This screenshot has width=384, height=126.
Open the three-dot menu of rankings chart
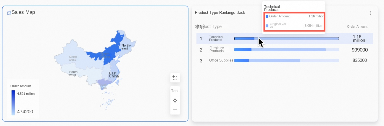tap(370, 13)
